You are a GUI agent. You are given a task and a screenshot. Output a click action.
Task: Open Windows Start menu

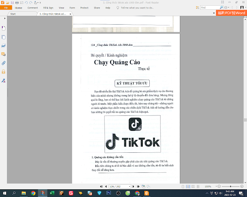[x=4, y=193]
